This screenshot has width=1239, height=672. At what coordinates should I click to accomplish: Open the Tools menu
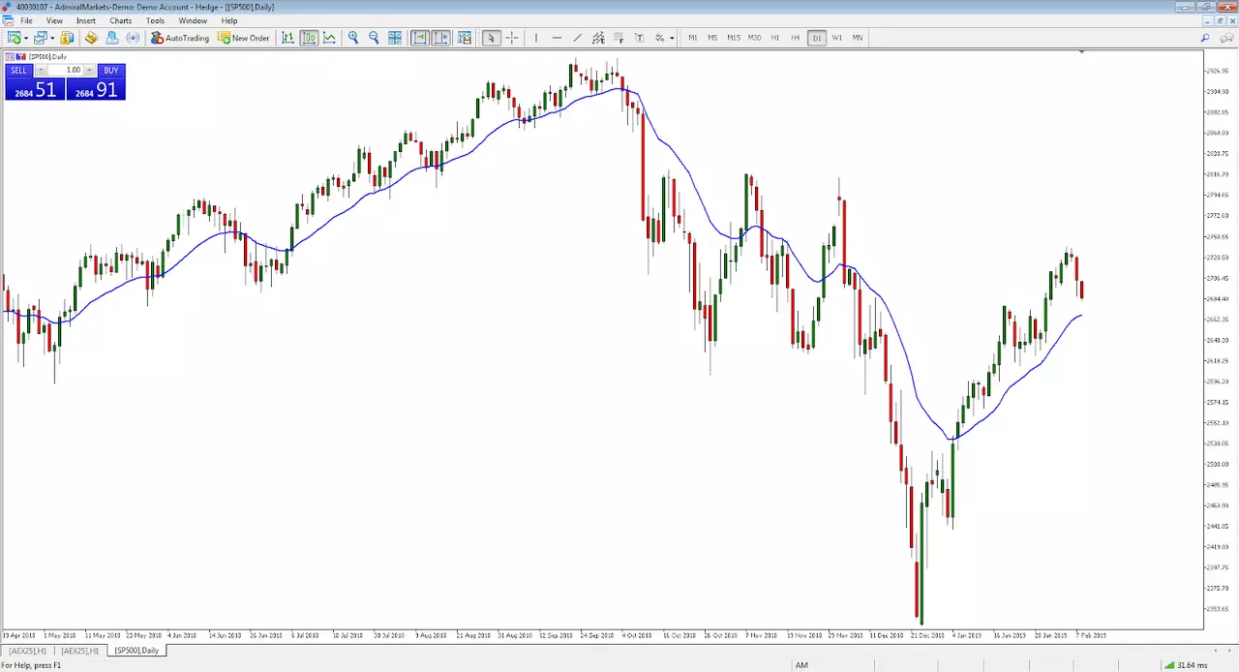155,20
